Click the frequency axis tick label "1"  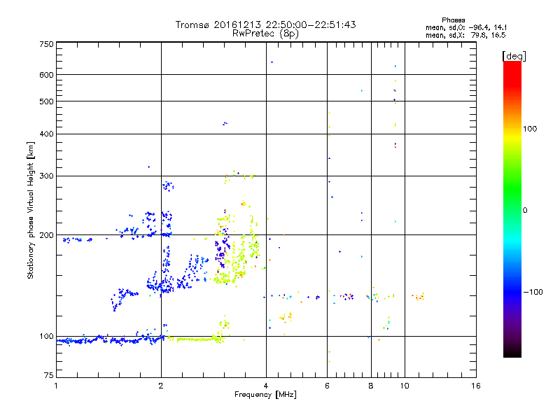(x=56, y=386)
